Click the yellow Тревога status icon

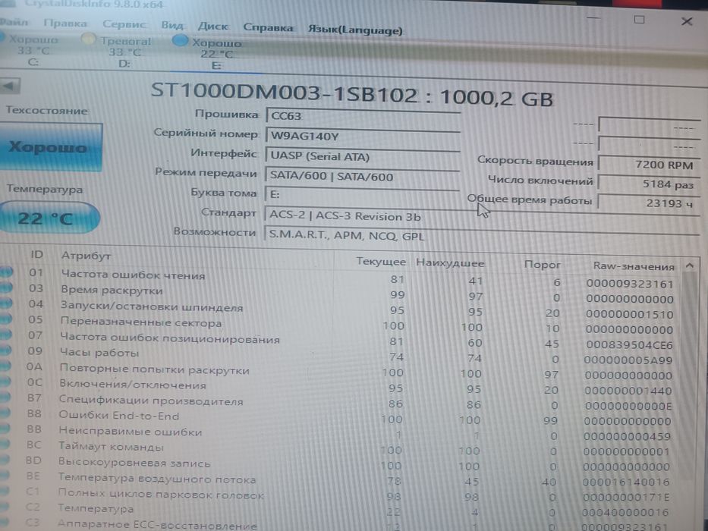point(88,39)
